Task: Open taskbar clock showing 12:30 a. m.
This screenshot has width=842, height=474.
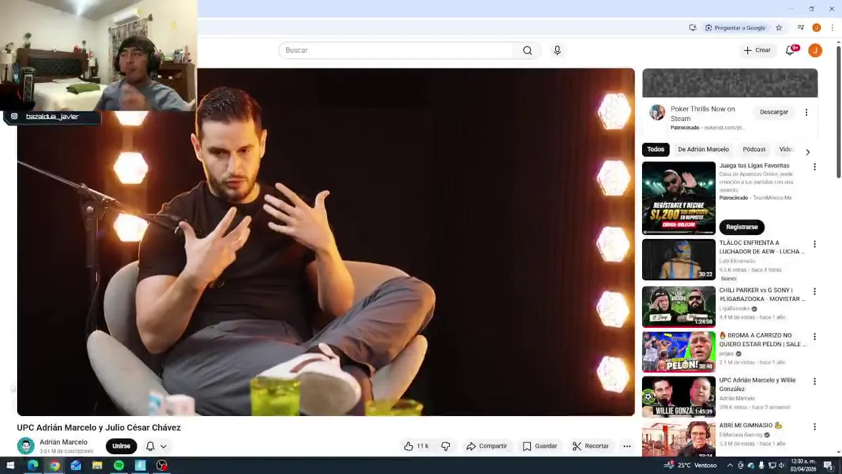Action: point(804,465)
